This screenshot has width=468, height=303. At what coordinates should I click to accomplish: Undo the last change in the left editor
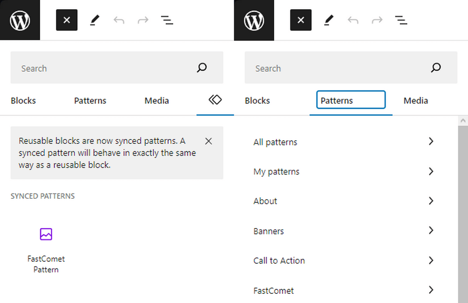tap(119, 20)
